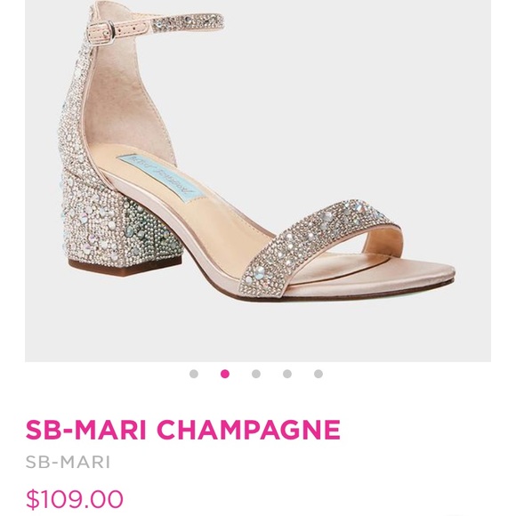Select the active pink carousel dot

tap(225, 374)
